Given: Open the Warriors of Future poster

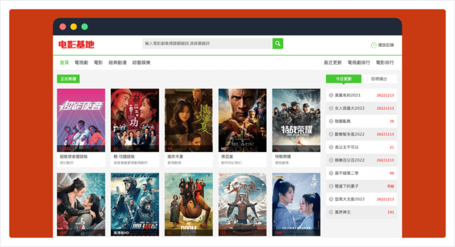Looking at the screenshot, I should [x=135, y=204].
